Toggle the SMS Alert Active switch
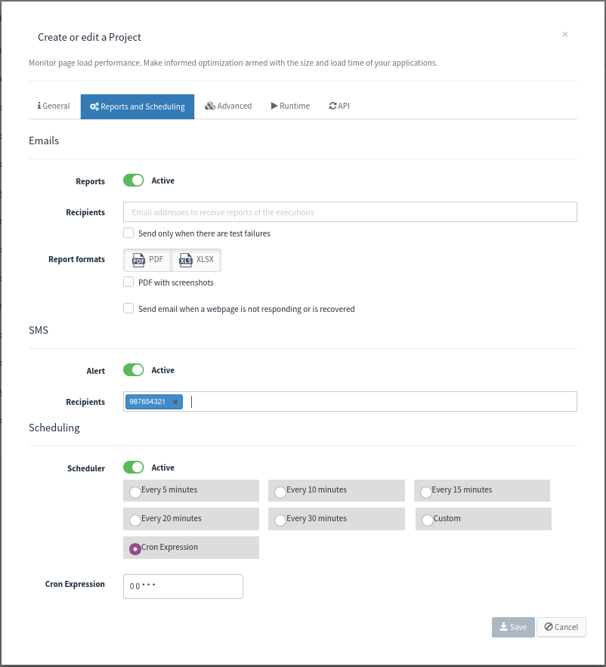Viewport: 606px width, 667px height. click(x=134, y=370)
